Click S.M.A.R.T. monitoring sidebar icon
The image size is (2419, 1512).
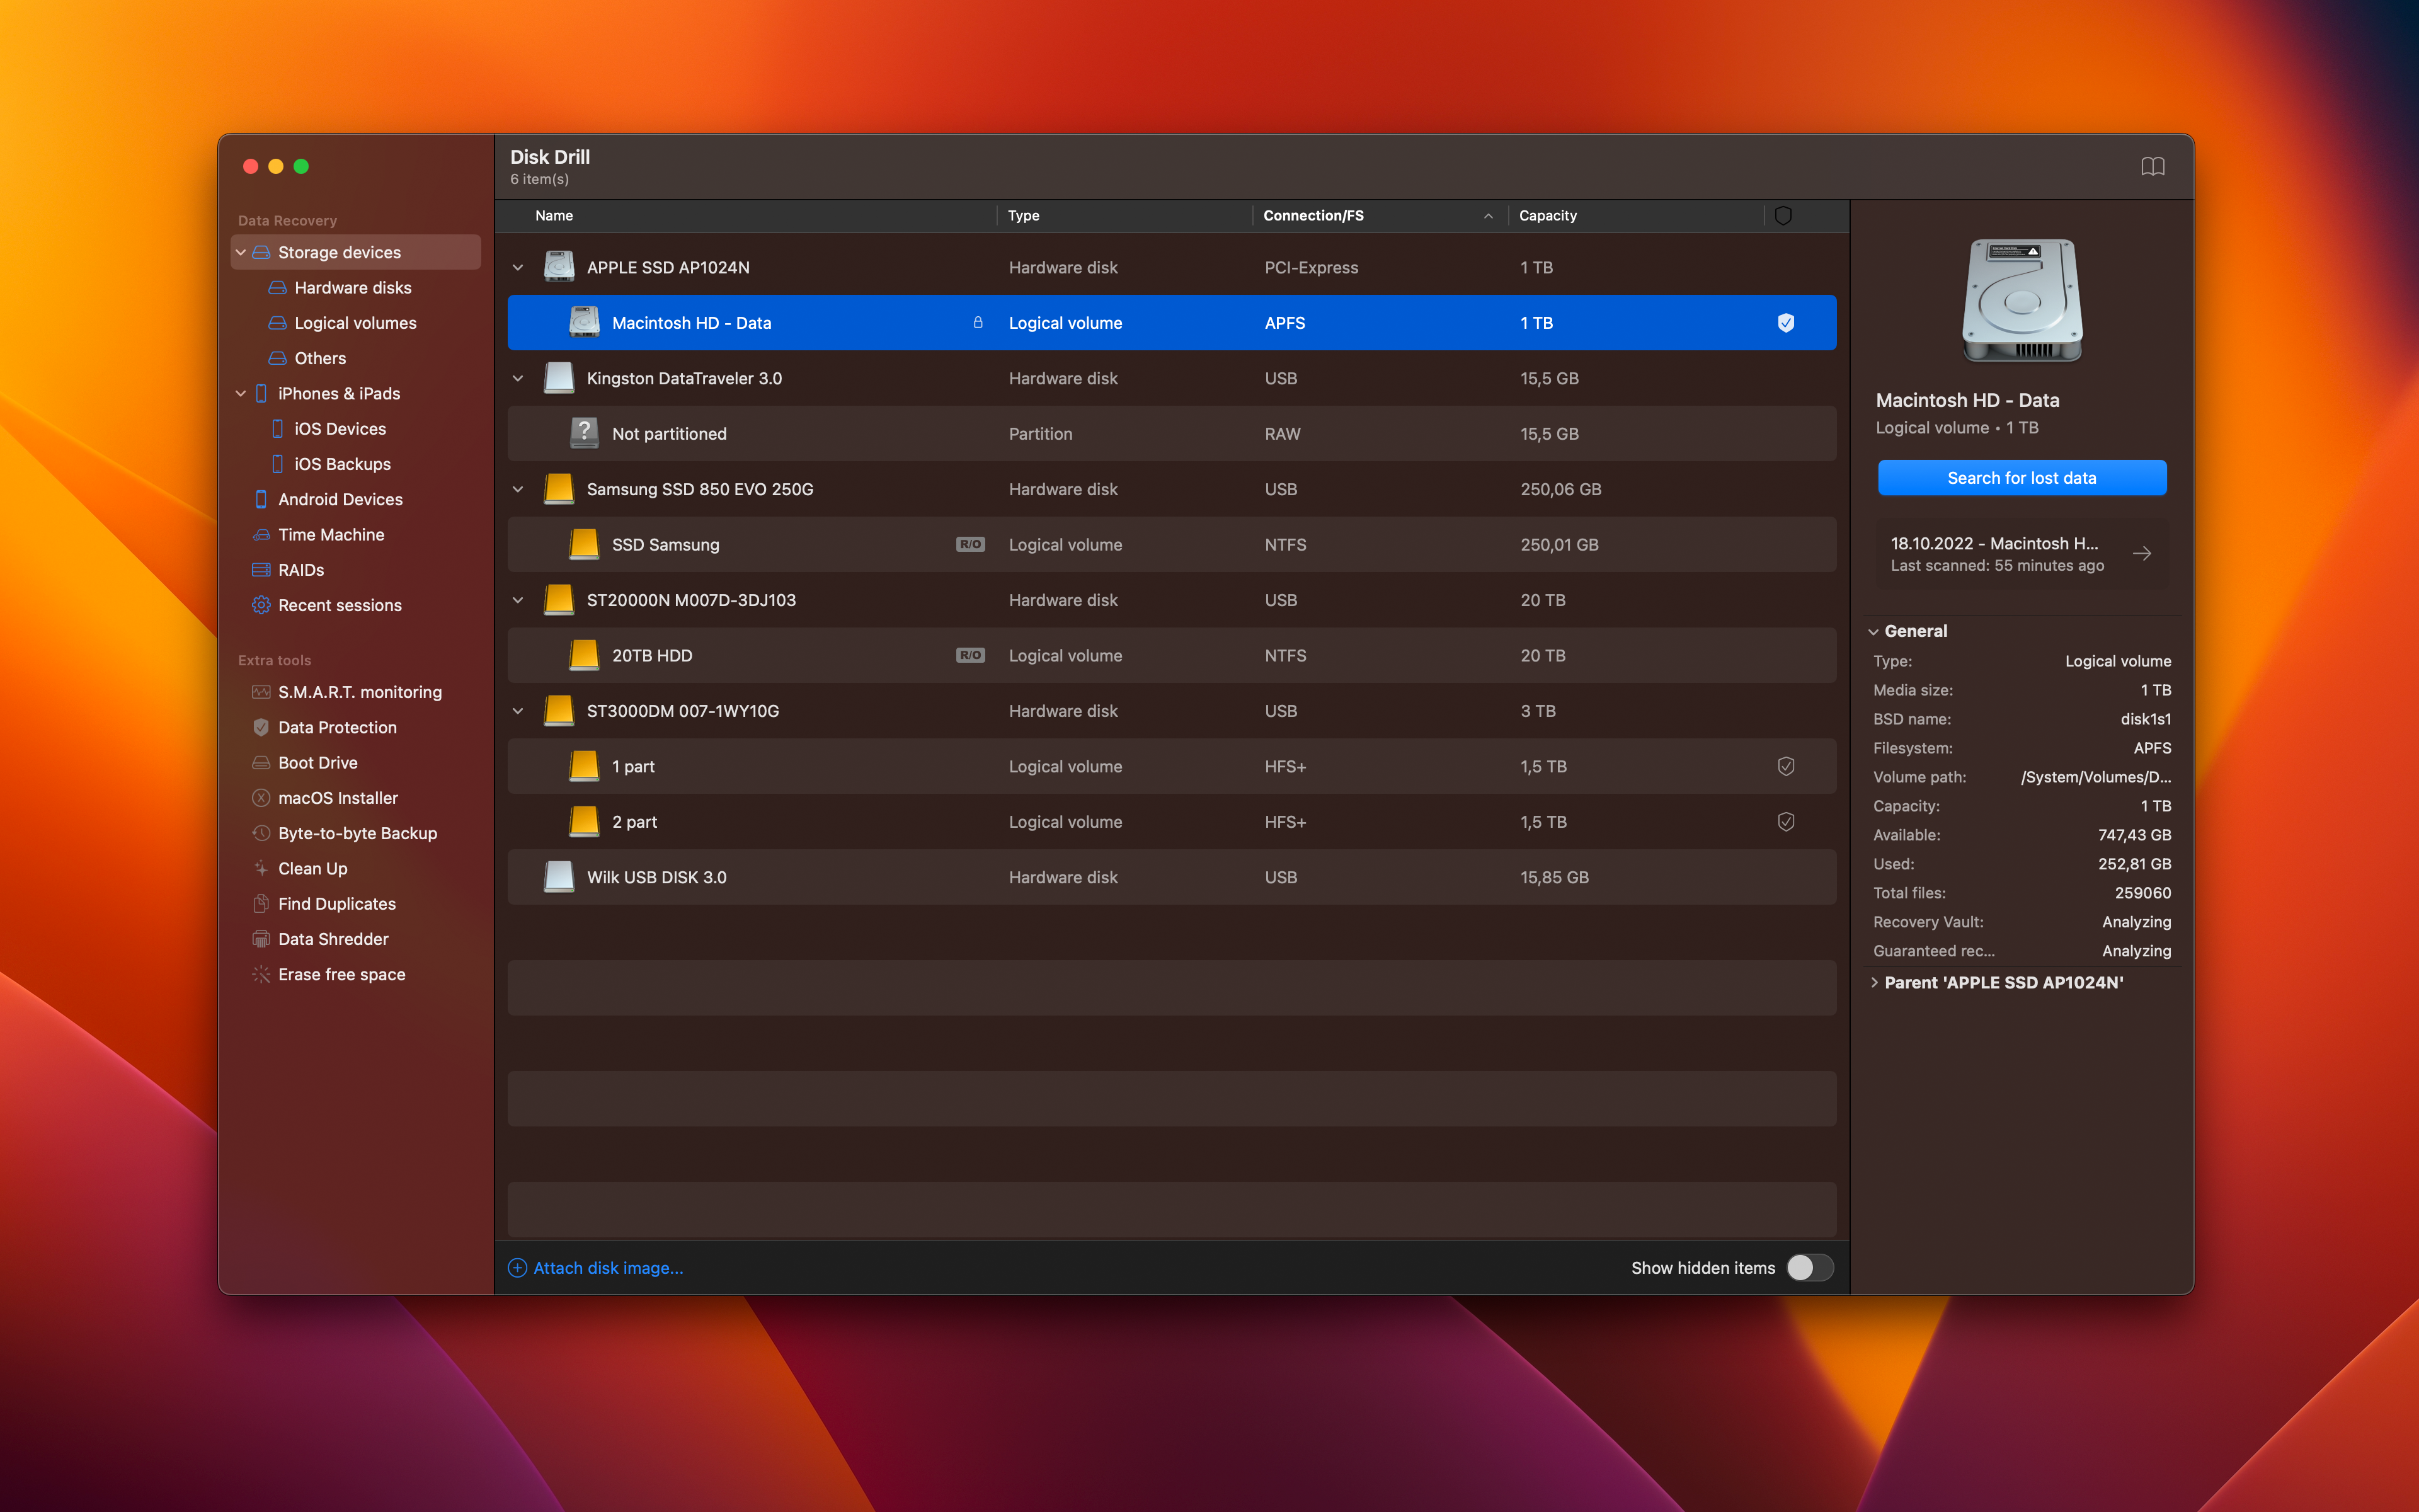261,692
